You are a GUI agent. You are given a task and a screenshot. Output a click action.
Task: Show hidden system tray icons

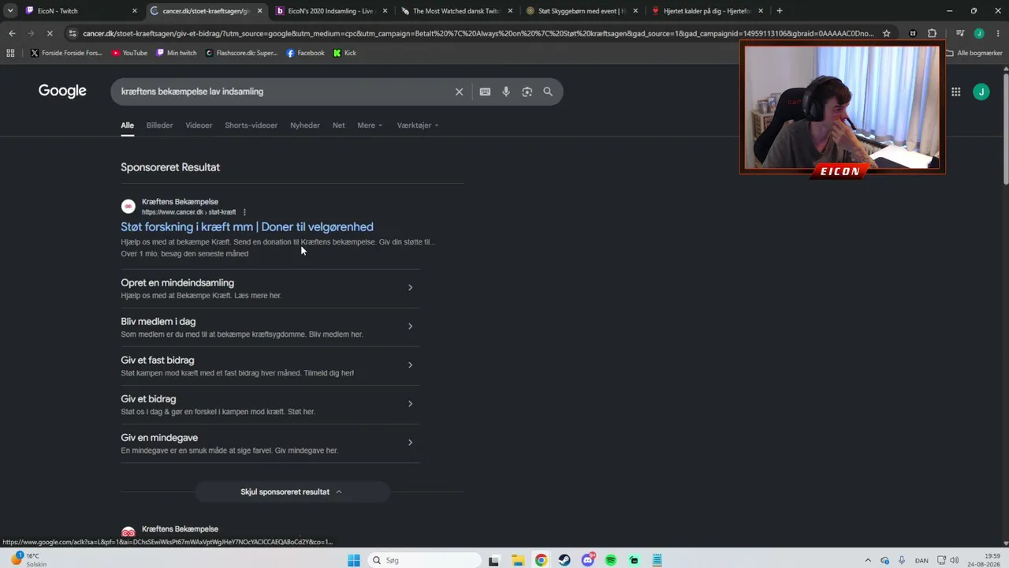[868, 560]
